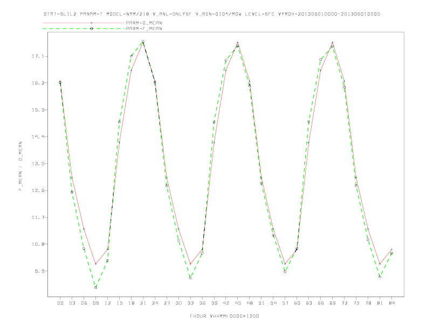The image size is (427, 330).
Task: Click the 60 forecast hour tick label
Action: 297,303
